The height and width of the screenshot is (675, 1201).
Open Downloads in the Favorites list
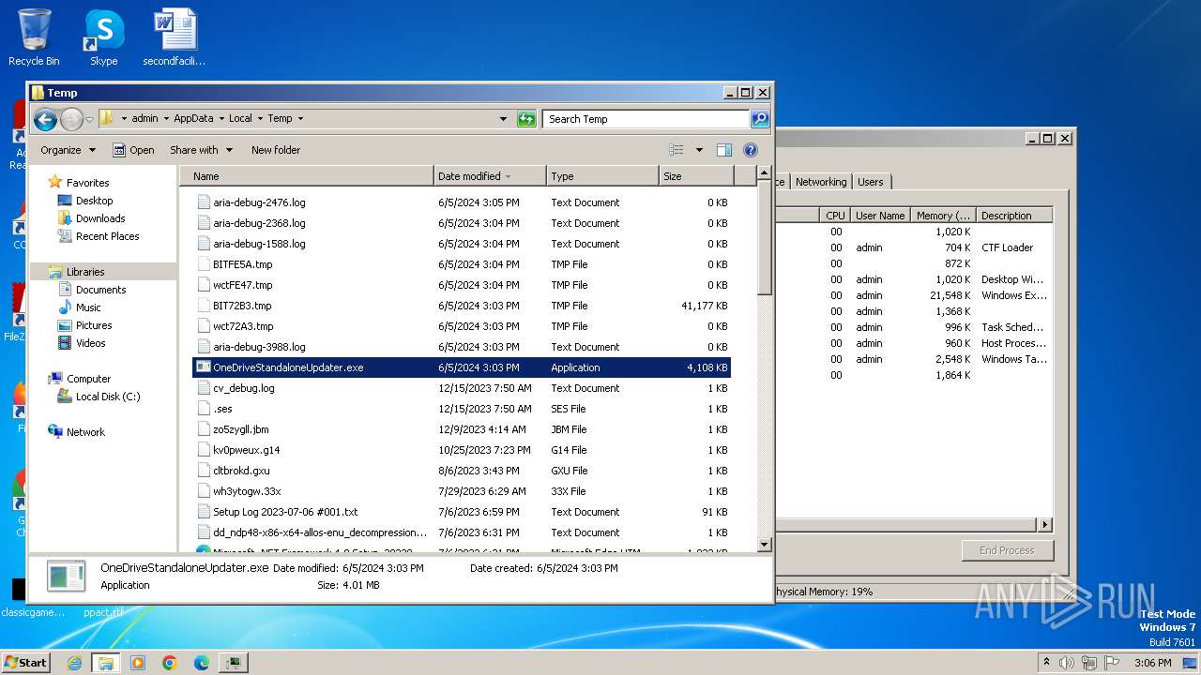click(x=100, y=218)
